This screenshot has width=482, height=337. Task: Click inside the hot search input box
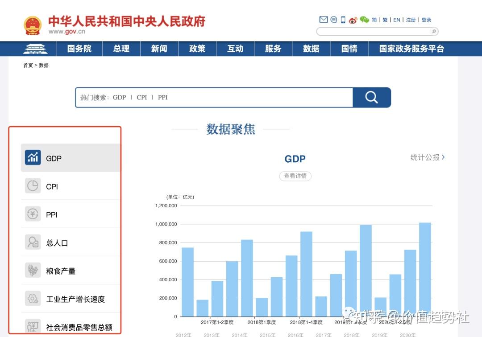(201, 97)
